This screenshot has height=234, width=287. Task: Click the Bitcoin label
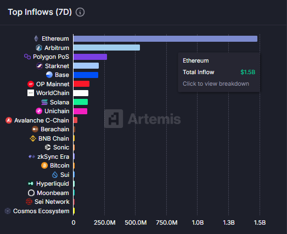(60, 165)
